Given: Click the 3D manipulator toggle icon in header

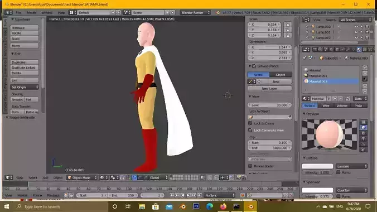Looking at the screenshot, I should point(129,177).
